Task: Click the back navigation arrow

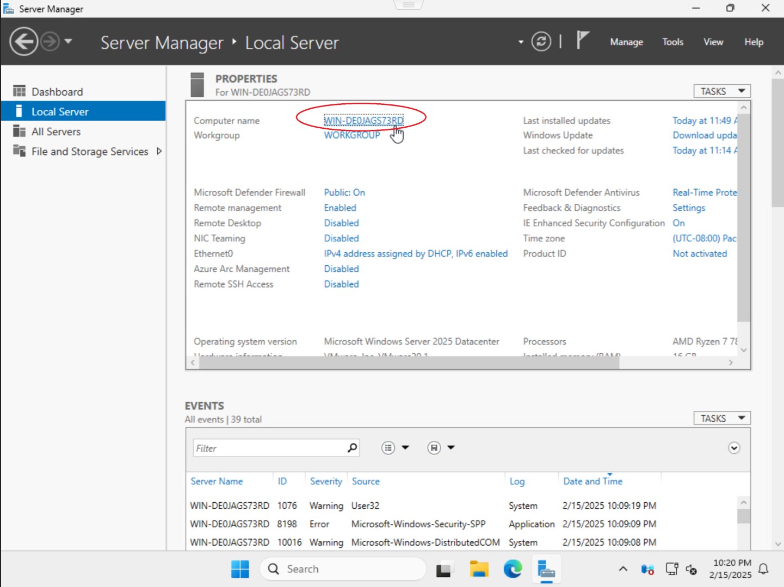Action: click(x=24, y=41)
